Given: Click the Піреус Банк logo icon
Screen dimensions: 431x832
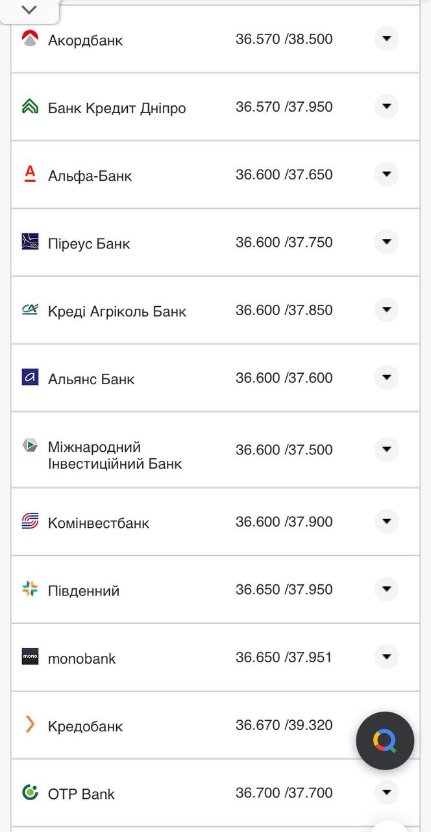Looking at the screenshot, I should tap(29, 241).
